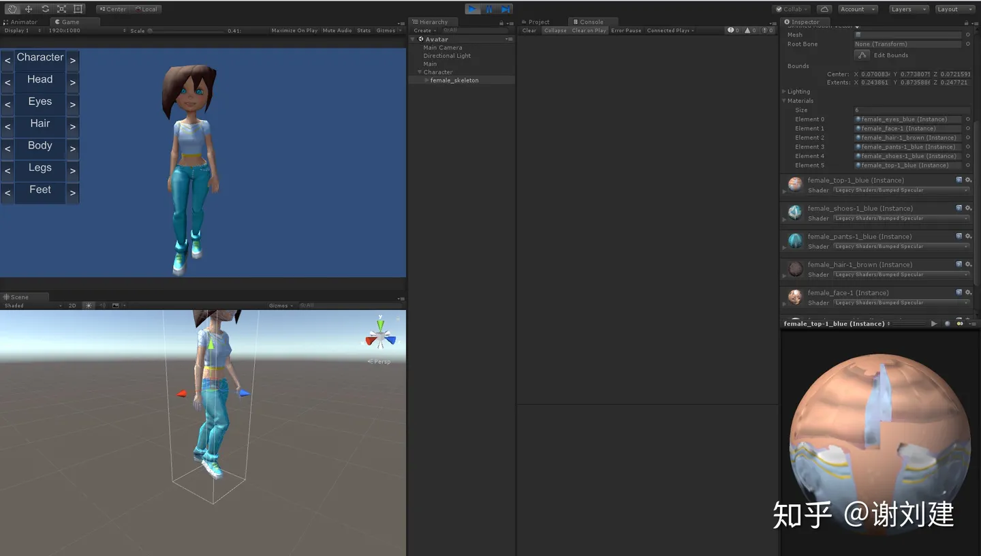Click the Step frame button
Viewport: 981px width, 556px height.
505,9
